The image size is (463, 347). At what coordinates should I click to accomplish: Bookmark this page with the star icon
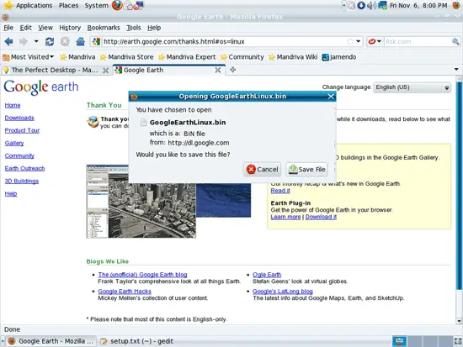click(x=350, y=41)
